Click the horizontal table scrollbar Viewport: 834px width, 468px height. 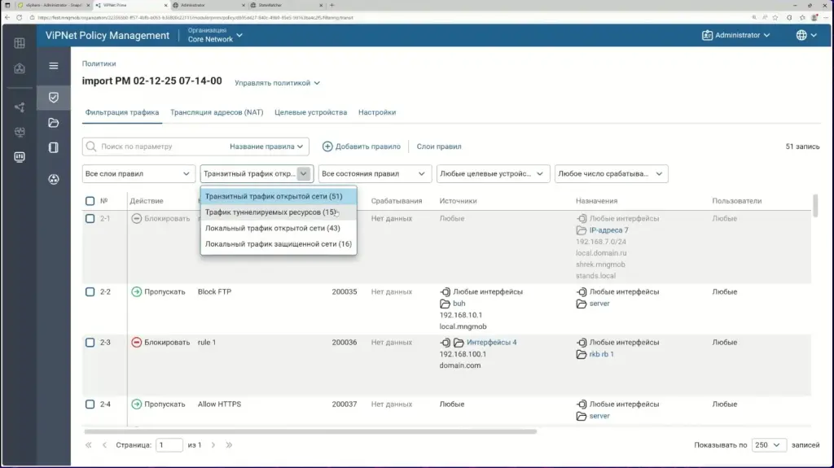(x=310, y=432)
